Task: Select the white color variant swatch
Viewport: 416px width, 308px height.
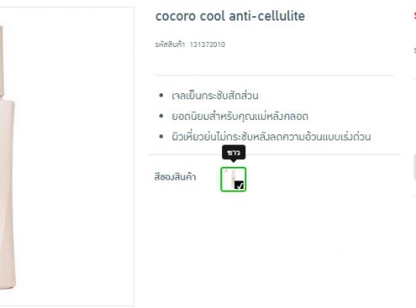Action: [233, 179]
